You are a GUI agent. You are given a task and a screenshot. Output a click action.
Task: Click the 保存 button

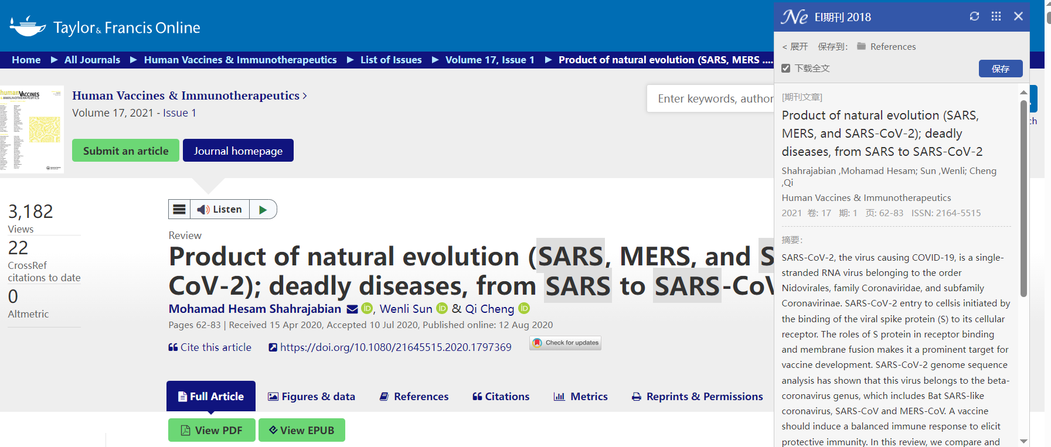[x=1001, y=69]
